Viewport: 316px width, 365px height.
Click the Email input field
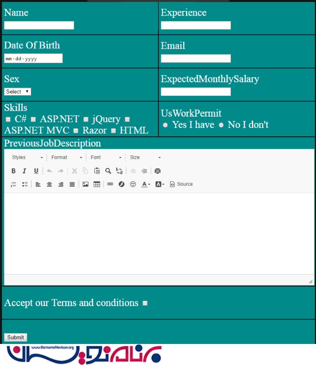coord(196,59)
